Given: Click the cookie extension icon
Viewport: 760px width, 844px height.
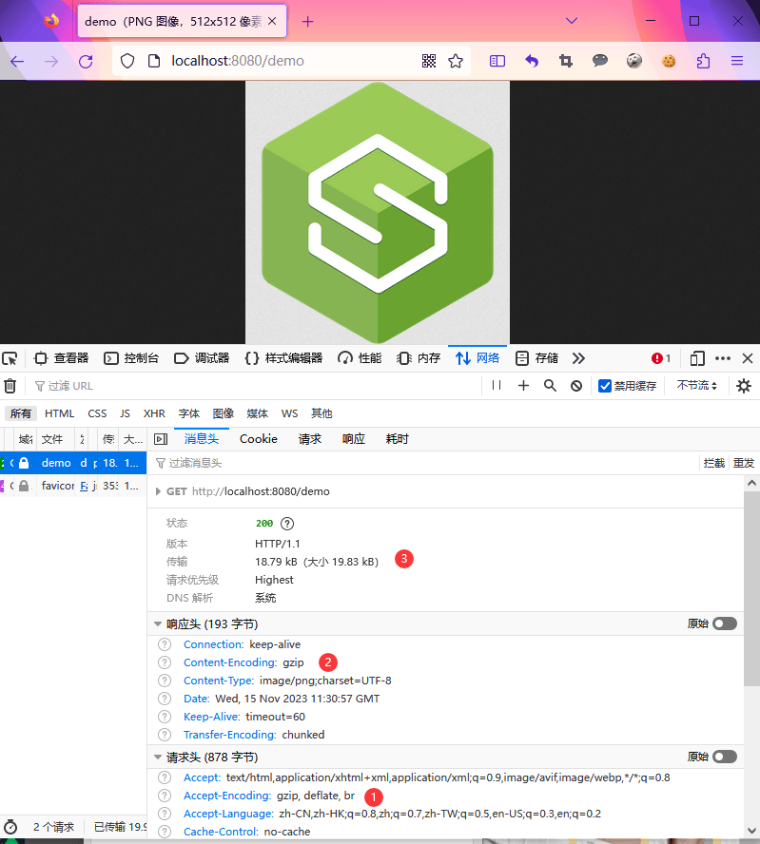Looking at the screenshot, I should pos(669,61).
